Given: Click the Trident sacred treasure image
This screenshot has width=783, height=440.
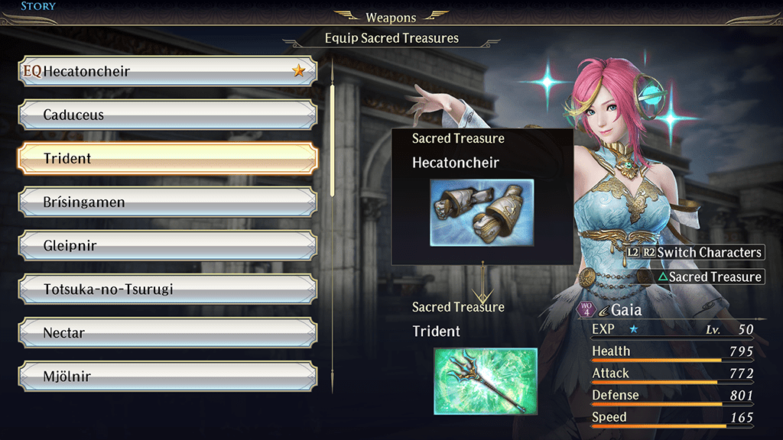Looking at the screenshot, I should tap(486, 381).
